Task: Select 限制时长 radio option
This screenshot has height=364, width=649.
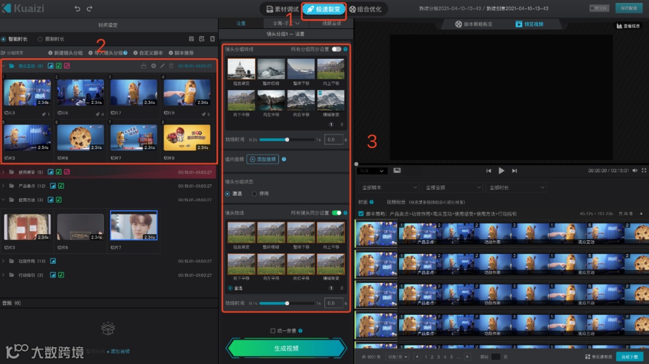Action: point(40,39)
